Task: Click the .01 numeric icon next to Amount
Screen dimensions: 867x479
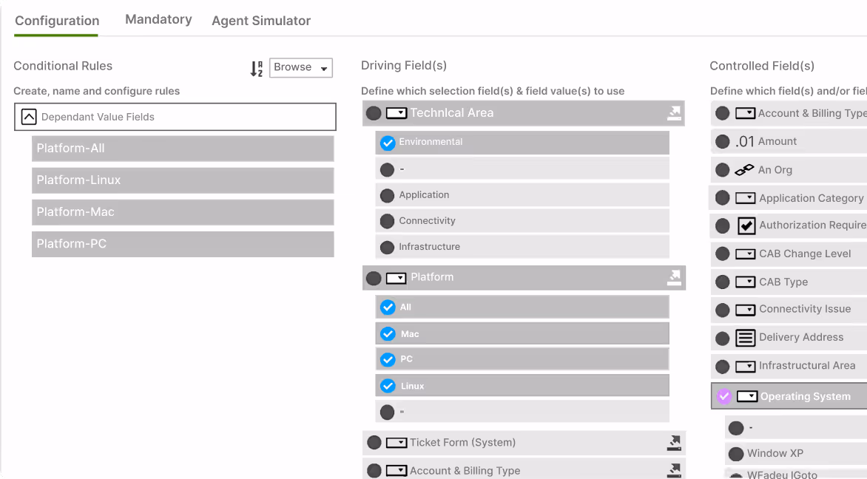Action: [743, 141]
